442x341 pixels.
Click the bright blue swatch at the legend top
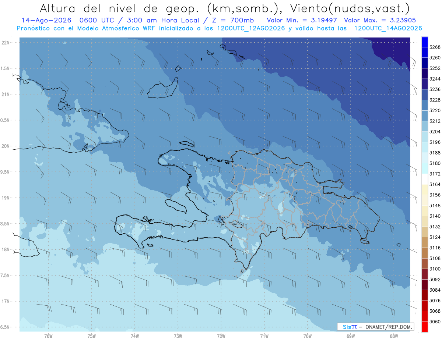[x=425, y=42]
